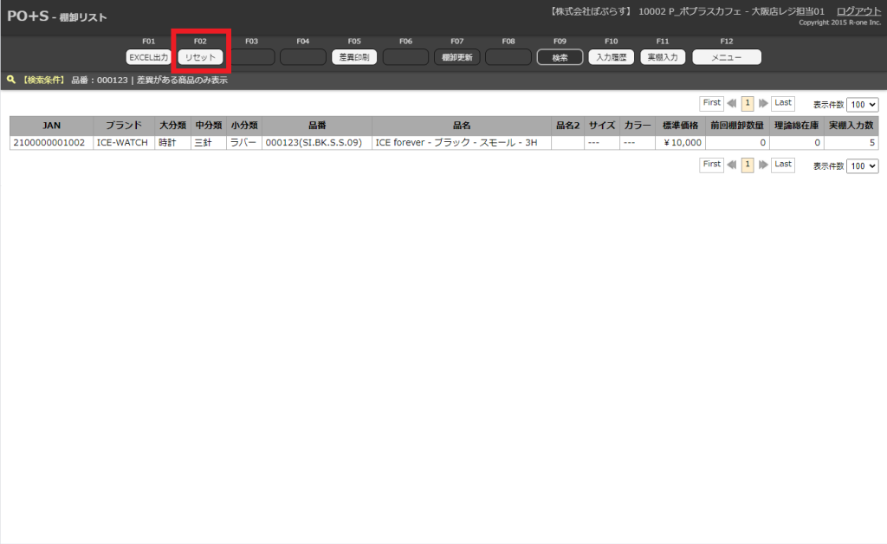Open the bottom 表示件数 dropdown
Viewport: 887px width, 544px height.
click(x=862, y=165)
